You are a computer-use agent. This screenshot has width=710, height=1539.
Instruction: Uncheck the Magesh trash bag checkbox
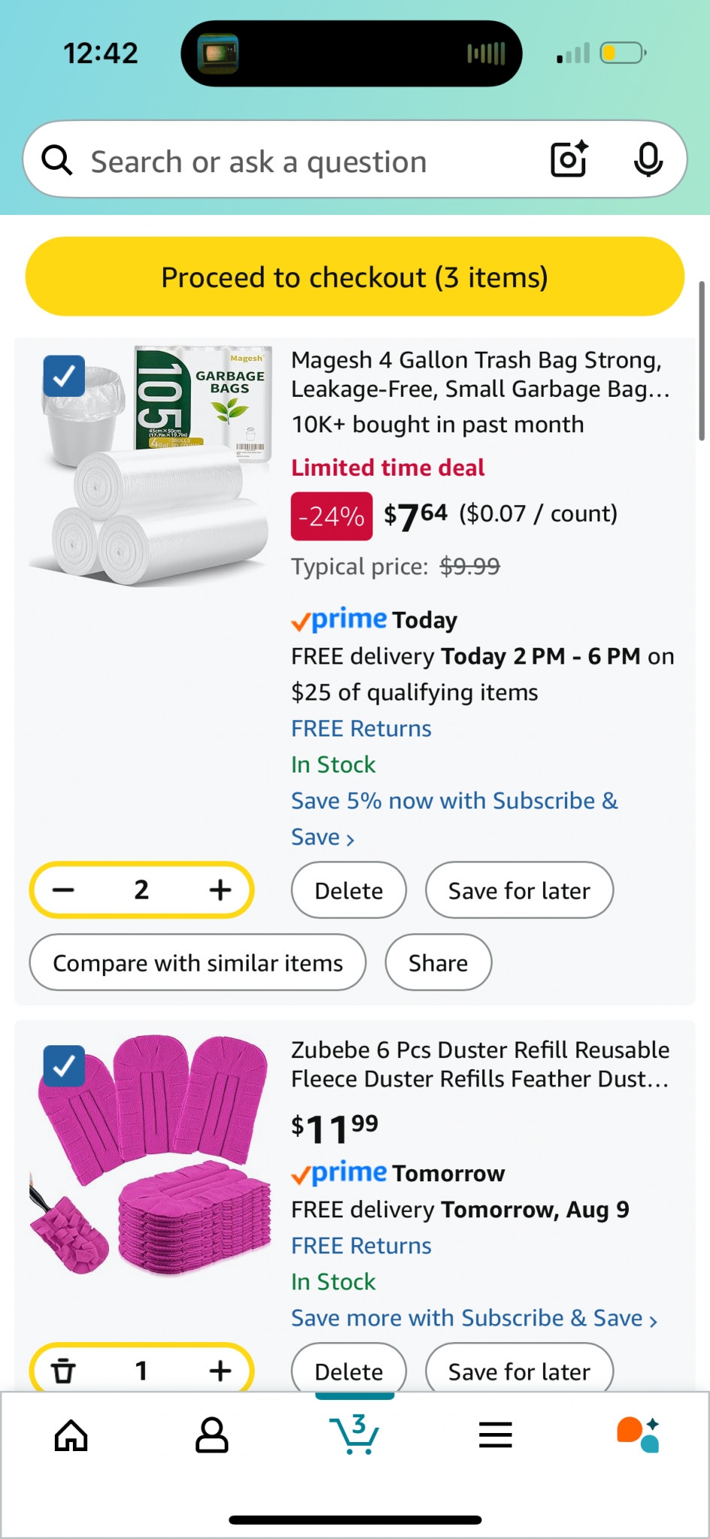64,376
